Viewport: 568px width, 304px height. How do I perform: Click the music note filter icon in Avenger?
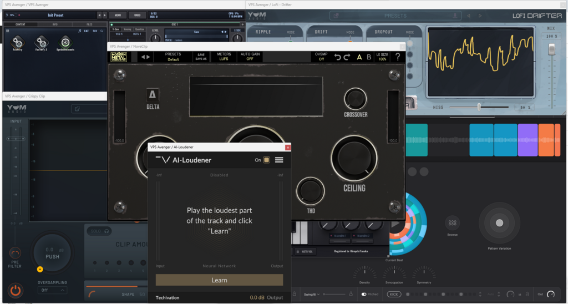[80, 31]
